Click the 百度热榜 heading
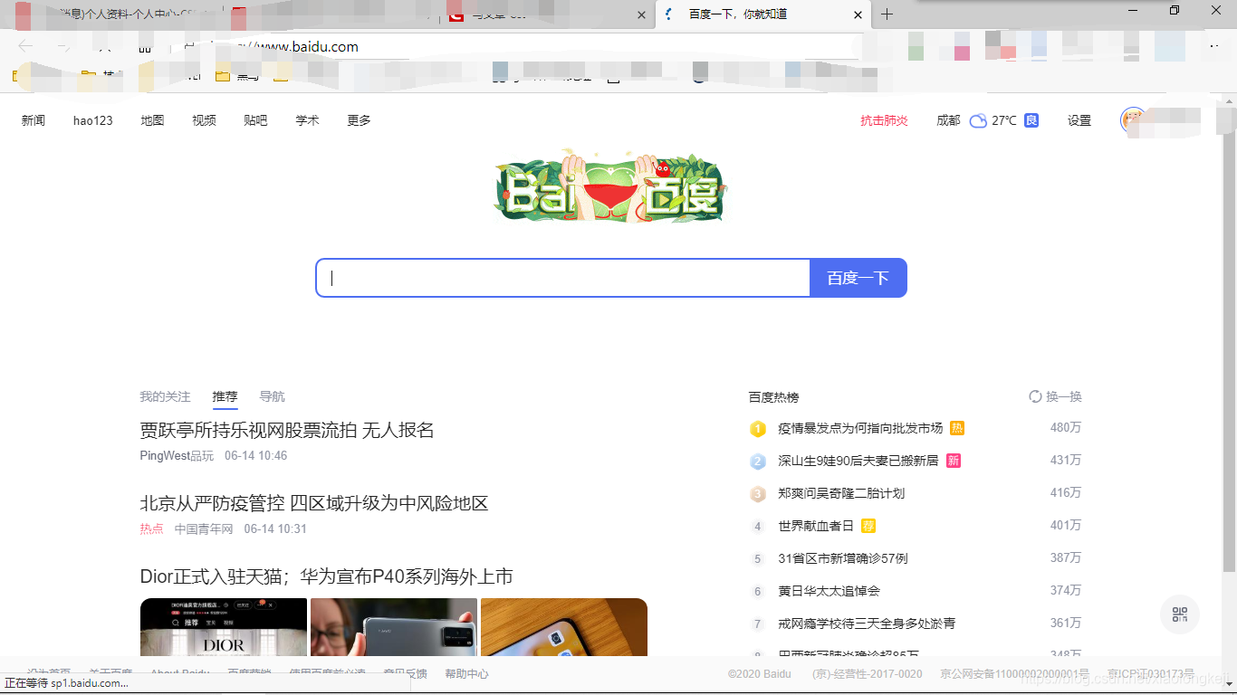1237x695 pixels. coord(774,396)
